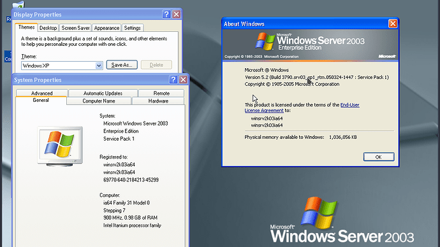
Task: Go to the Appearance tab
Action: (x=106, y=28)
